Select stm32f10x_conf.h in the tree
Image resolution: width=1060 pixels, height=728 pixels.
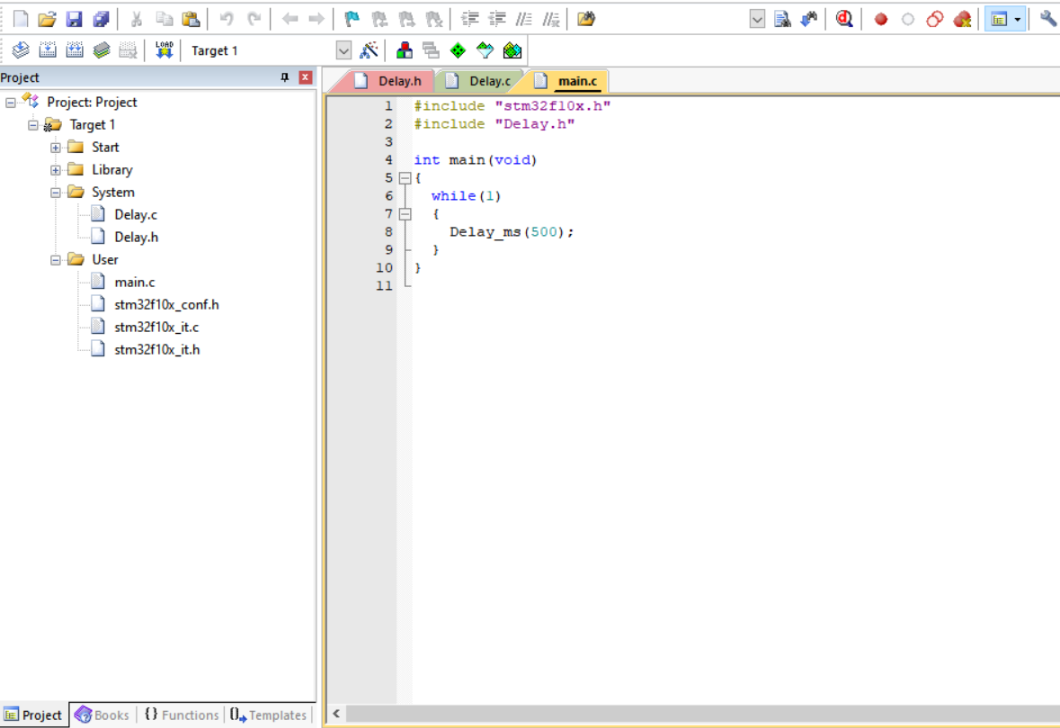pos(166,304)
